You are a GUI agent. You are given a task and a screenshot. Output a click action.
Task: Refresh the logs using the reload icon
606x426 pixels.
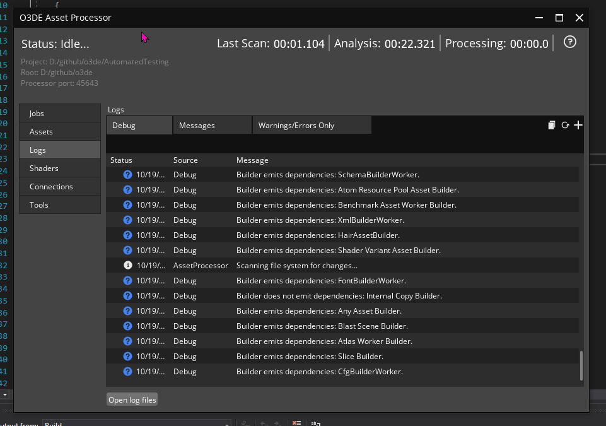coord(565,125)
